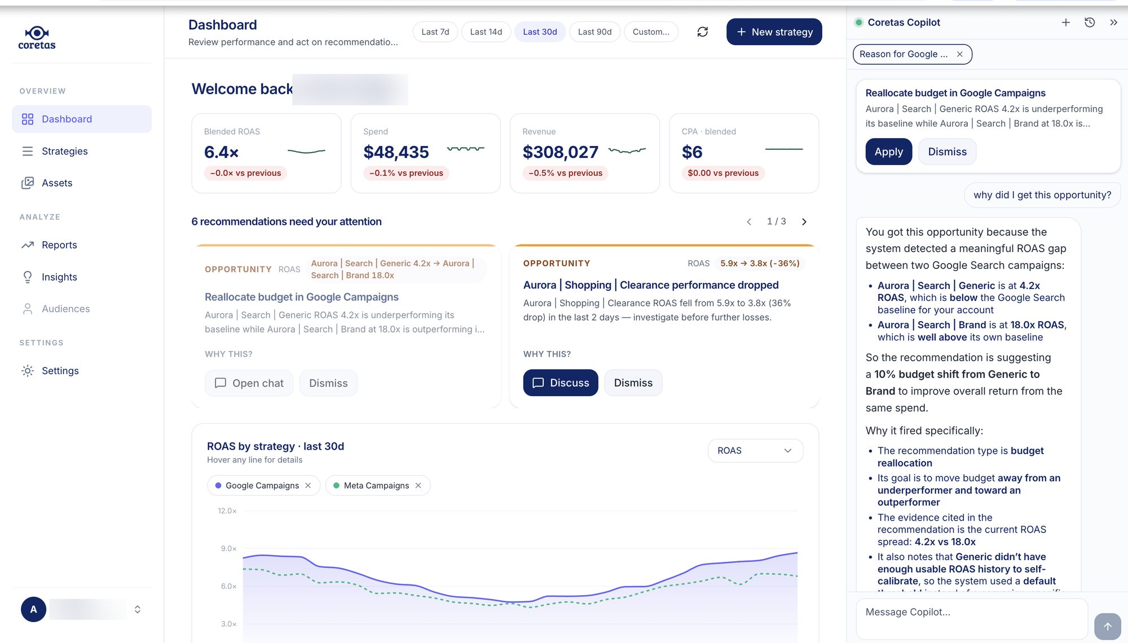1128x643 pixels.
Task: Go to the next recommendations page
Action: [804, 221]
